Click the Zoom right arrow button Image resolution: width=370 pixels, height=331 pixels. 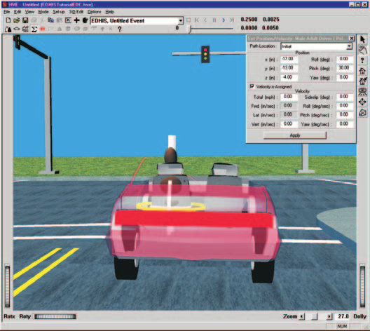(x=329, y=316)
